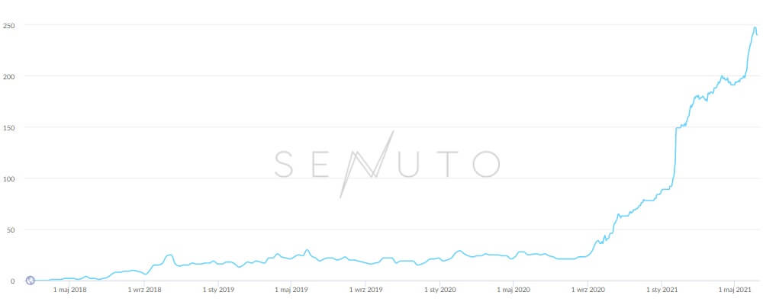Click the highest peak of the blue line
763x305 pixels.
[x=755, y=27]
